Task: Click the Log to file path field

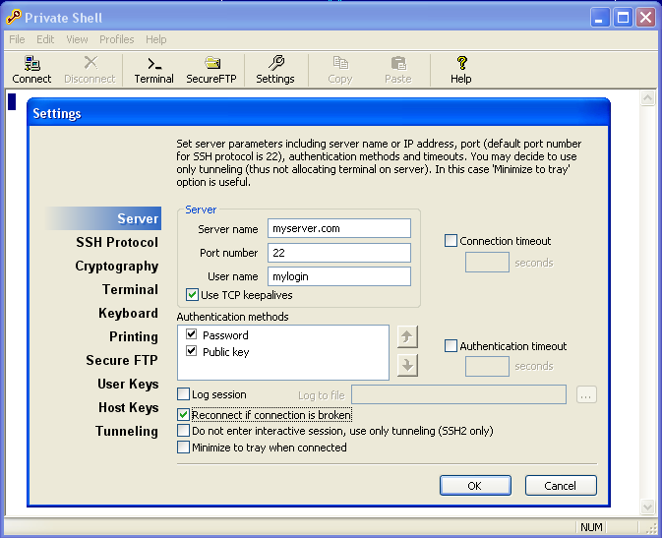Action: pyautogui.click(x=459, y=394)
